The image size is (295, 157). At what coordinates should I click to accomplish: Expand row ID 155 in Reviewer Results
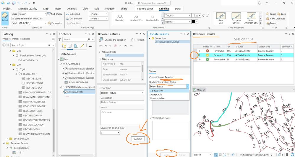coord(200,51)
